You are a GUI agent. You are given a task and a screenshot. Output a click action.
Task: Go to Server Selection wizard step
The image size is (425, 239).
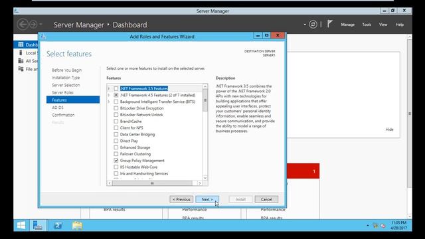(x=66, y=85)
